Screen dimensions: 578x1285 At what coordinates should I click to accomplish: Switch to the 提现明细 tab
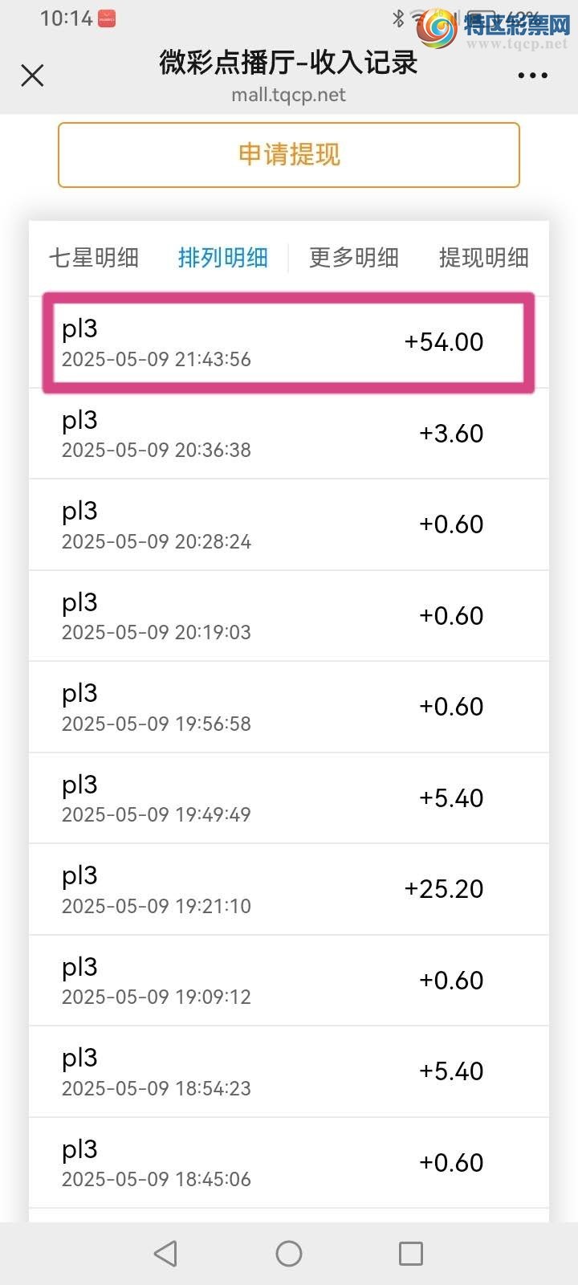pyautogui.click(x=484, y=258)
